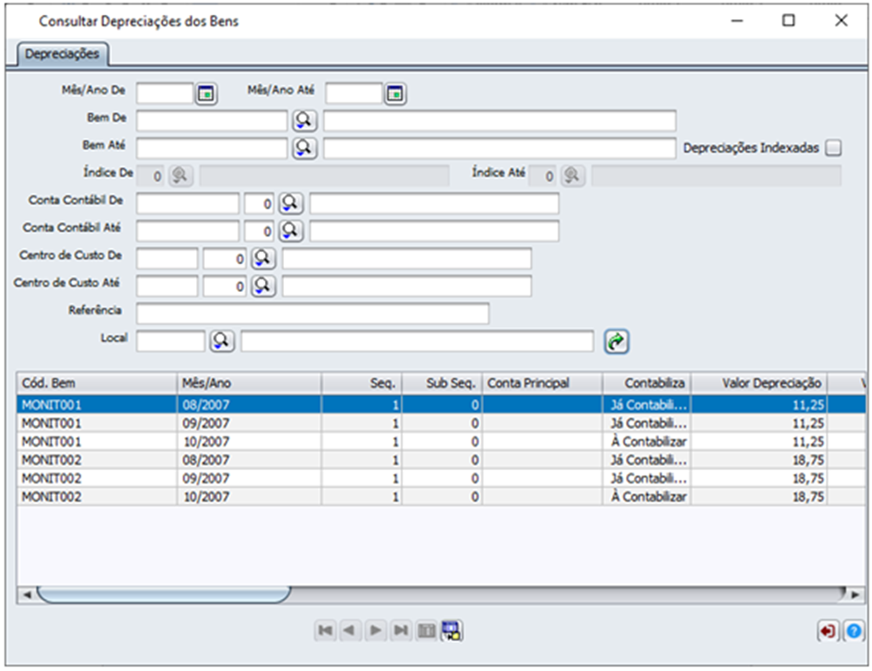Minimize the Consultar Depreciações window

point(737,21)
